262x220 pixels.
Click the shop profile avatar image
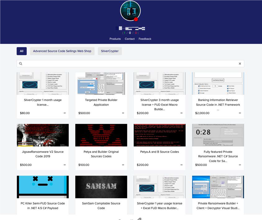[x=130, y=11]
